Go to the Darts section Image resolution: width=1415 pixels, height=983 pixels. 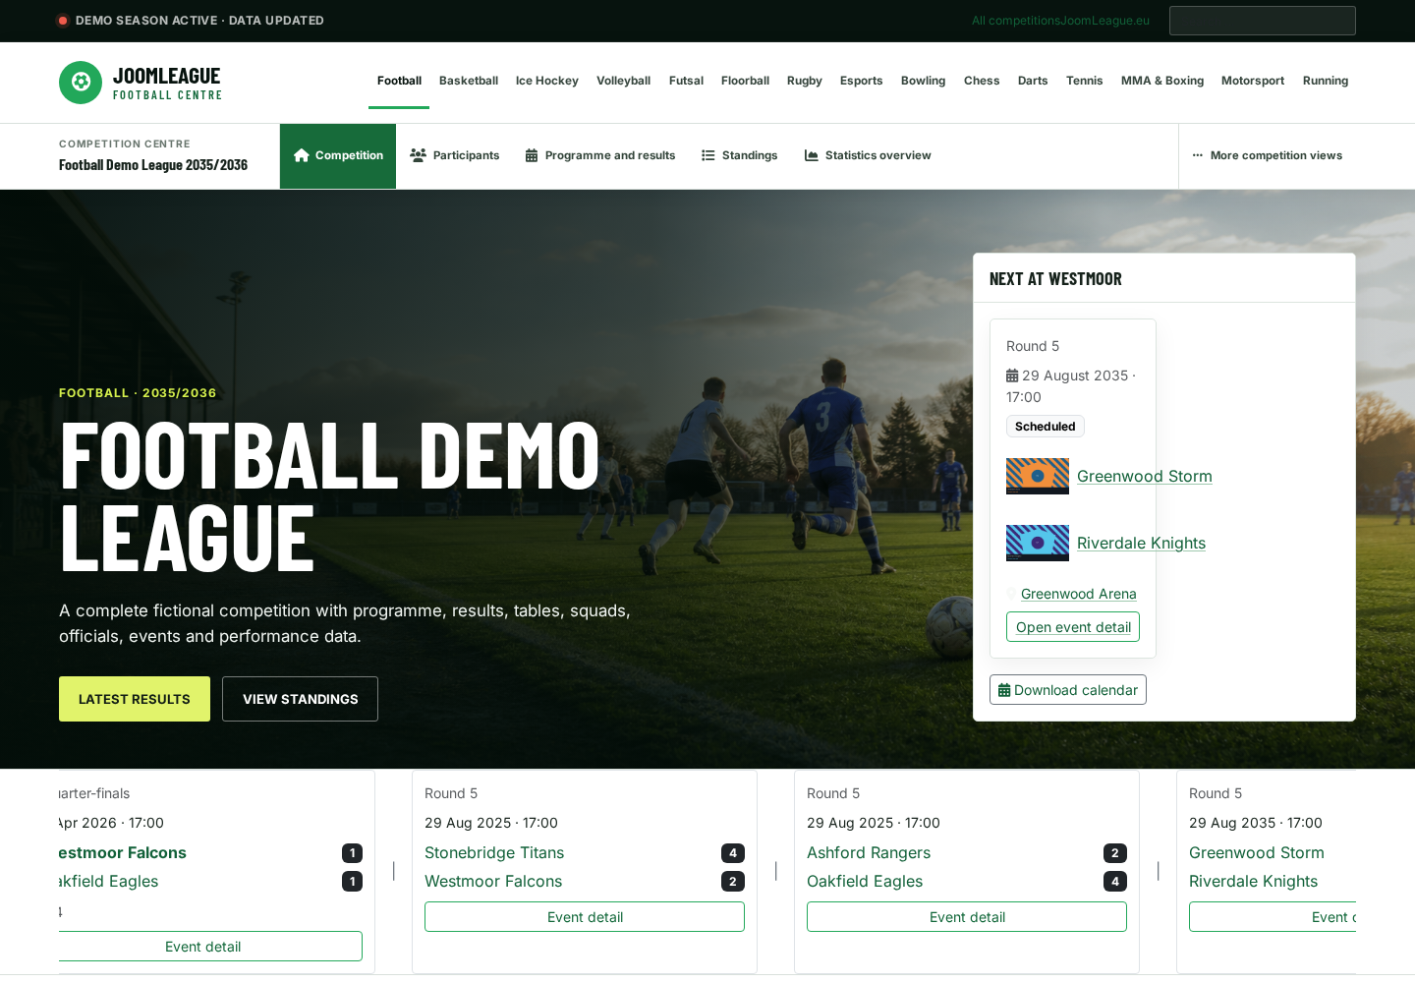1033,81
